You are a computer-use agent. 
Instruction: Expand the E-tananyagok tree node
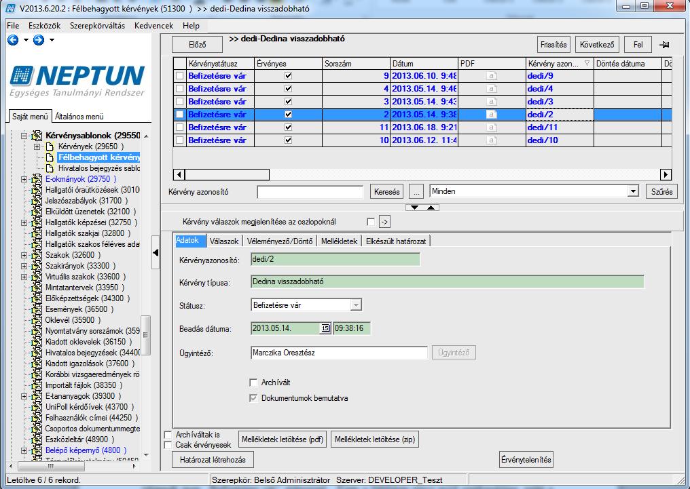click(24, 396)
